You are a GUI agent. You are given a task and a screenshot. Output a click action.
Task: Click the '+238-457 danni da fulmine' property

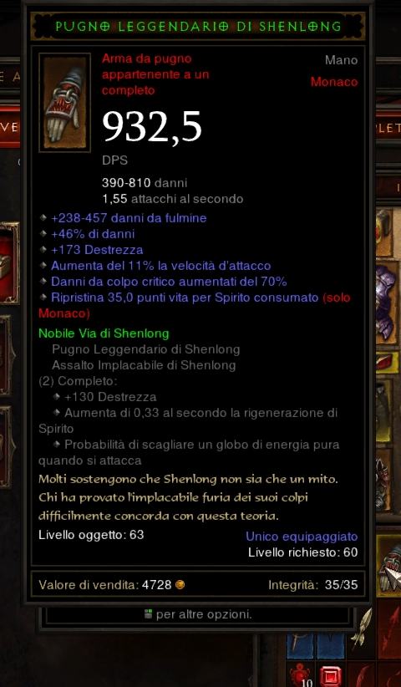129,218
